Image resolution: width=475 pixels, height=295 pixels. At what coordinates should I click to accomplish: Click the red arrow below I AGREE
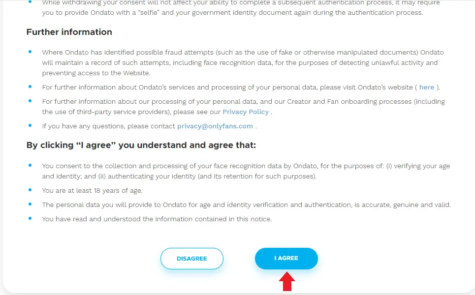pyautogui.click(x=287, y=281)
